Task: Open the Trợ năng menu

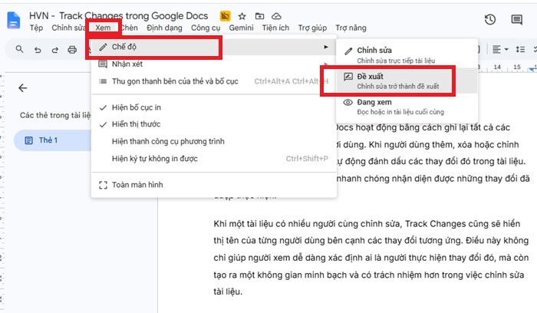Action: point(351,28)
